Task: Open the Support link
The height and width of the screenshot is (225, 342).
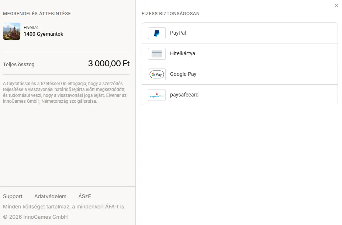Action: tap(13, 196)
